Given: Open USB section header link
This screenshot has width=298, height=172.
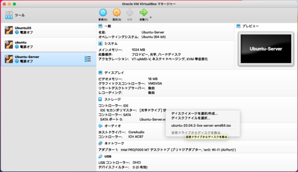Looking at the screenshot, I should tap(108, 156).
